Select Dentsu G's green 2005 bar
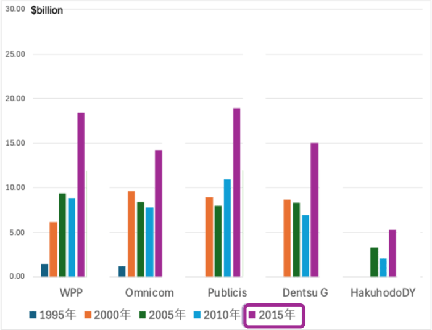432x330 pixels. pyautogui.click(x=296, y=240)
